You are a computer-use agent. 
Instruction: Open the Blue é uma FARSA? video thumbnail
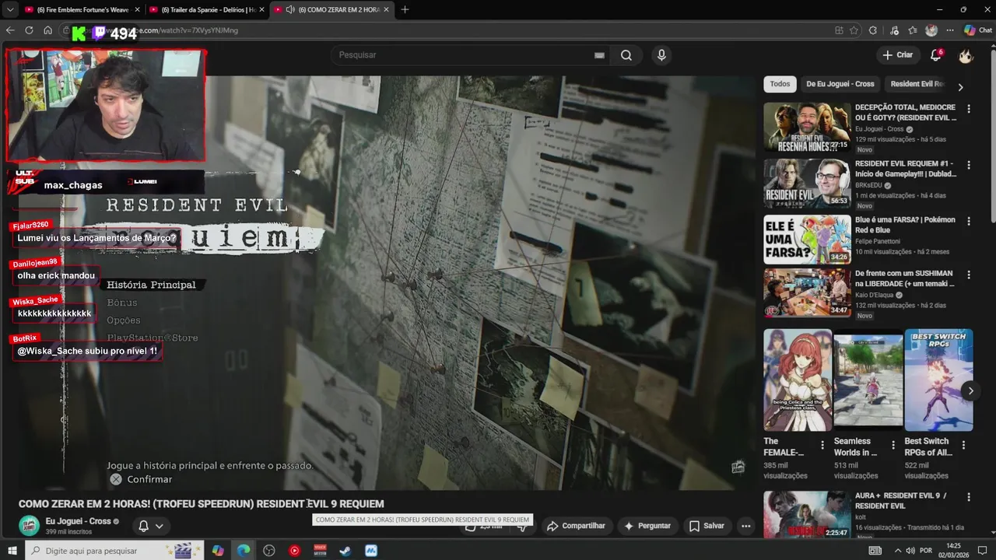807,240
